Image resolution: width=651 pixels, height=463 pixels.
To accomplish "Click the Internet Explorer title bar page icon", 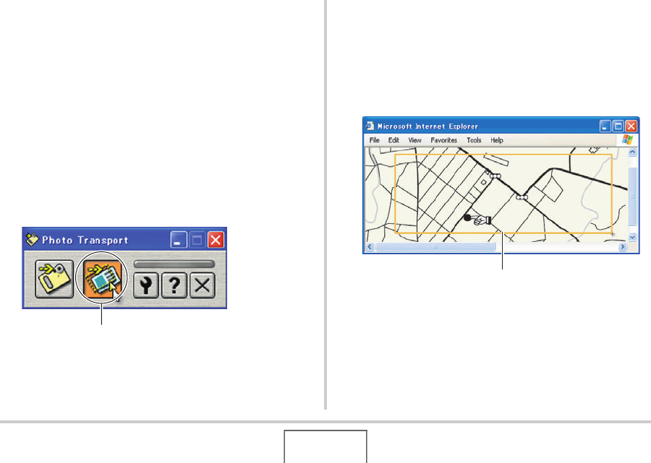I will pos(370,126).
